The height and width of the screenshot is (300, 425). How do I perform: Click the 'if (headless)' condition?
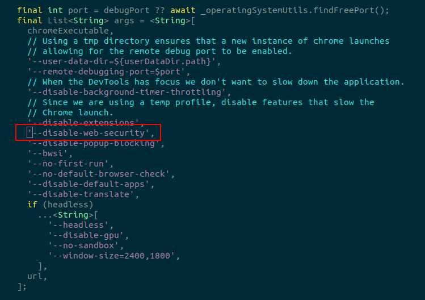[60, 205]
